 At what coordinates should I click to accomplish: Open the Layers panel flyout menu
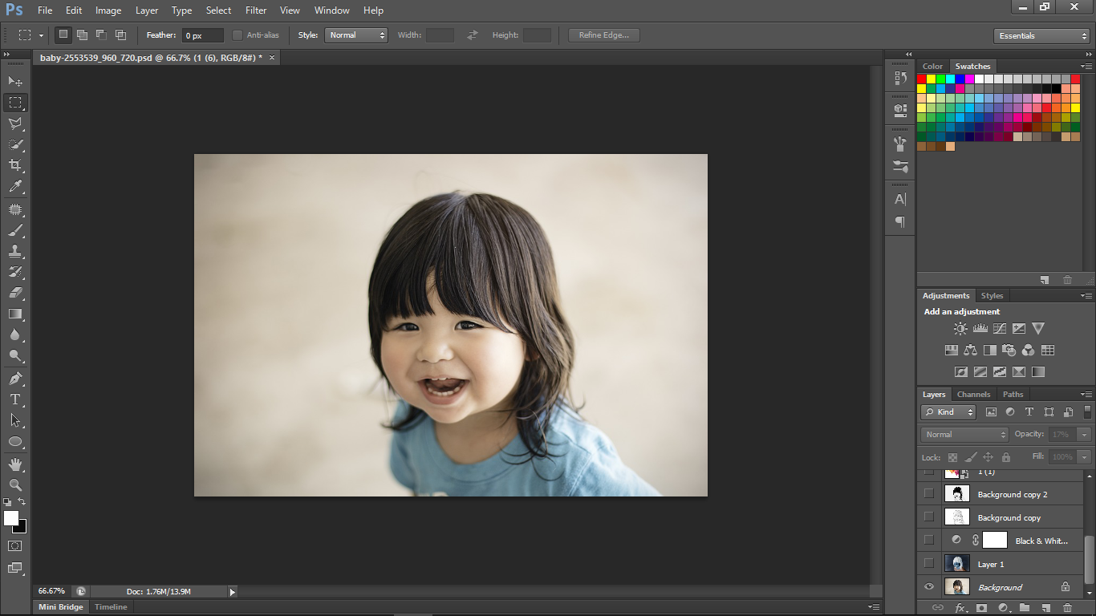[x=1086, y=394]
